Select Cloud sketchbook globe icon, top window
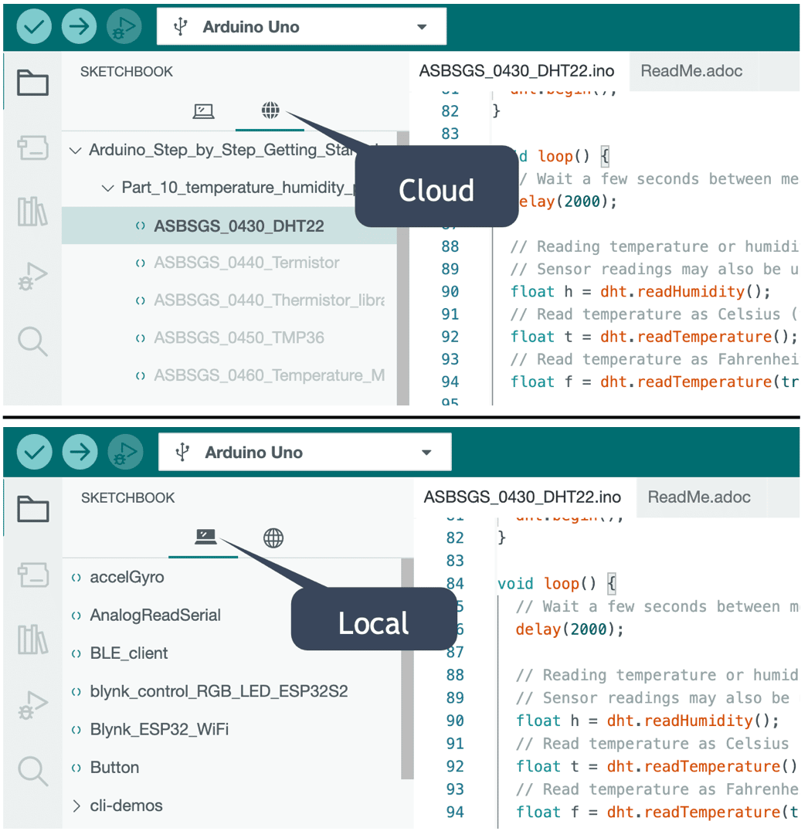This screenshot has width=808, height=831. (270, 110)
